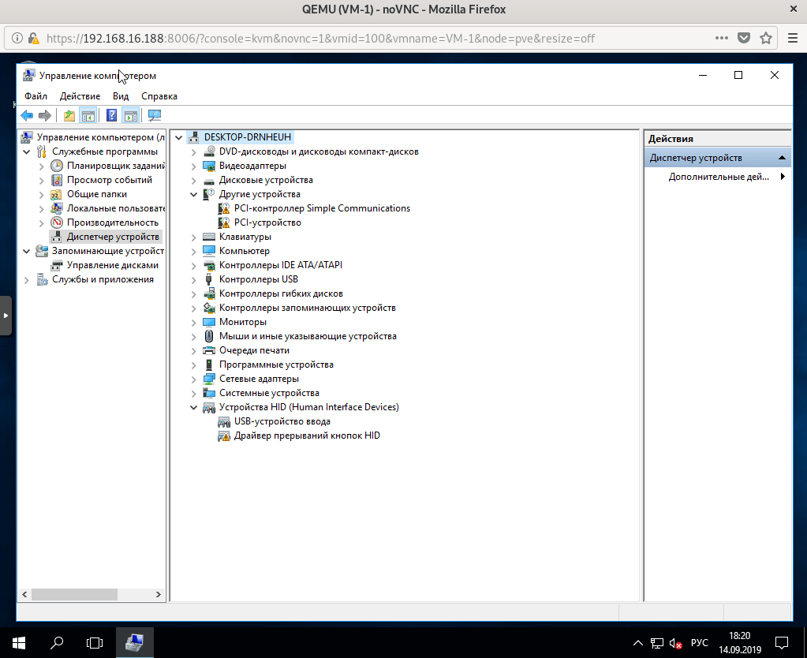Click the Scan for hardware changes icon
Screen dimensions: 807x658
[154, 116]
